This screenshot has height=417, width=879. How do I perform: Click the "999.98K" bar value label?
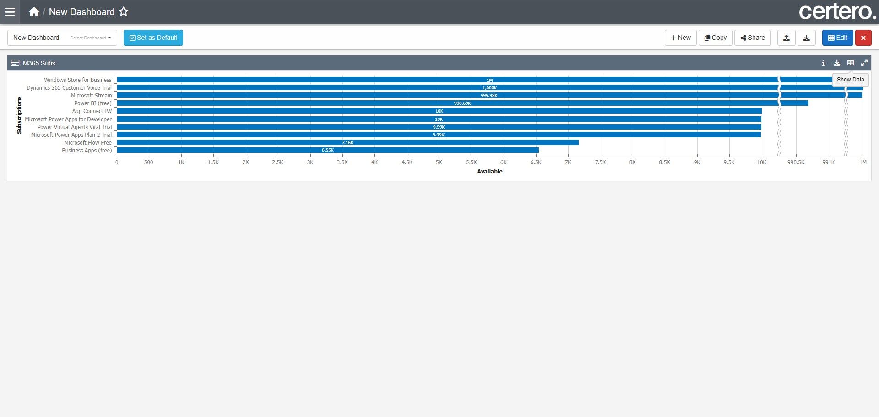point(489,96)
